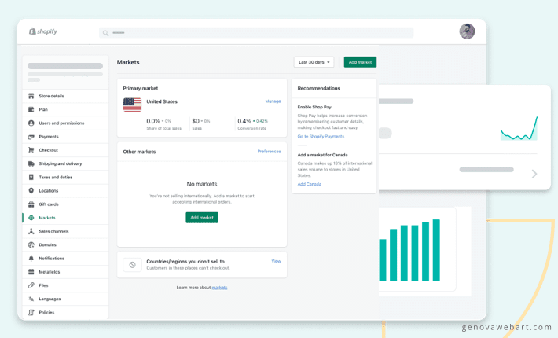Click the Markets globe icon

click(31, 218)
